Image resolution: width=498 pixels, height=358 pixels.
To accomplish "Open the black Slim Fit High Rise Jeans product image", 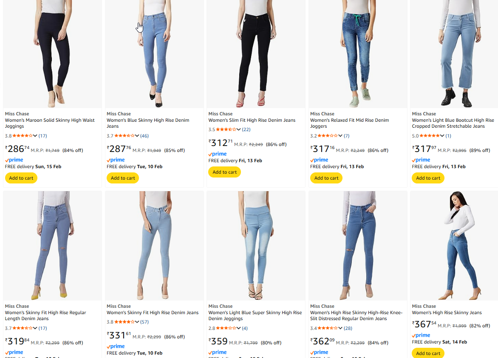I will pos(256,53).
